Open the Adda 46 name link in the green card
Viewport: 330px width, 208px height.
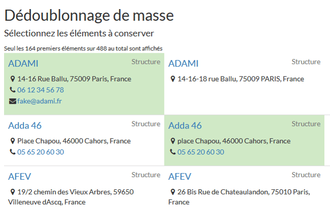[185, 126]
